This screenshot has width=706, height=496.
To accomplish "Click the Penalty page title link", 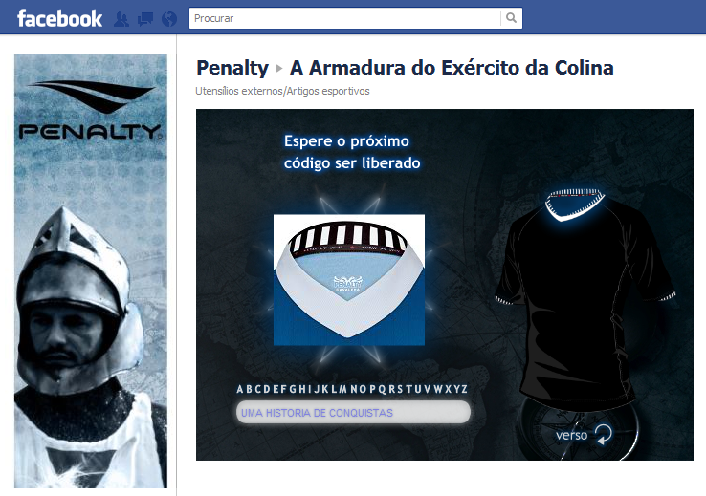I will 232,68.
